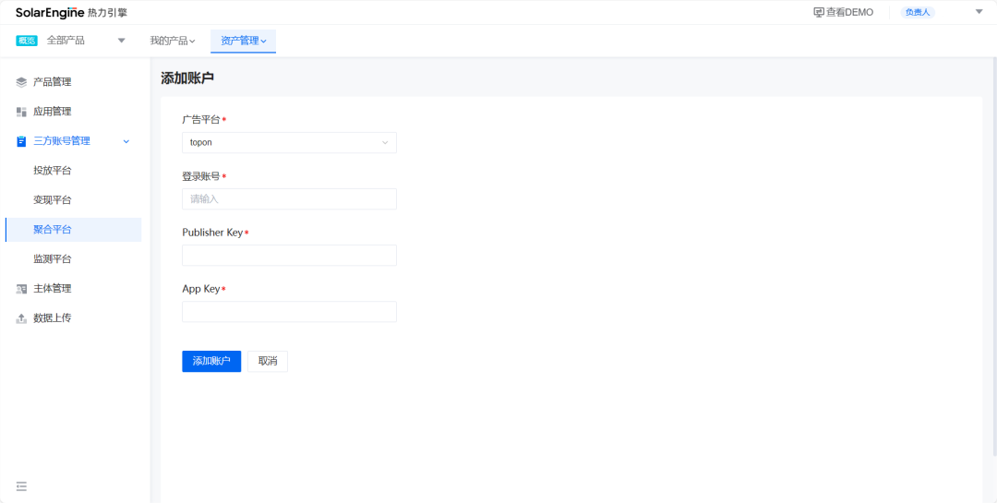
Task: Open the user account dropdown arrow
Action: click(979, 11)
